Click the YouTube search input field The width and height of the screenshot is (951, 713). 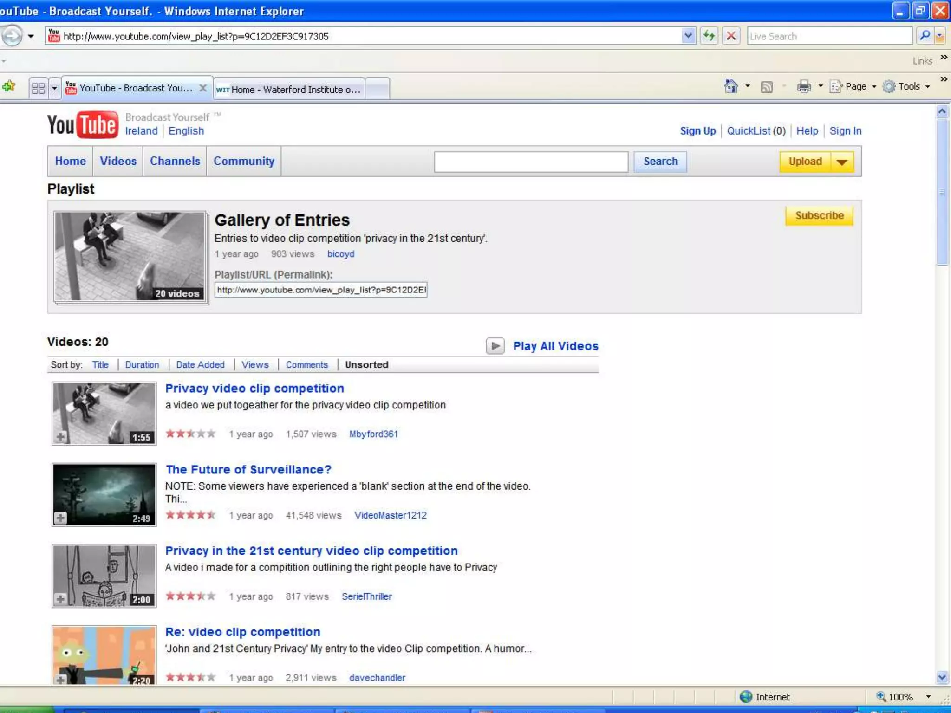(x=531, y=162)
